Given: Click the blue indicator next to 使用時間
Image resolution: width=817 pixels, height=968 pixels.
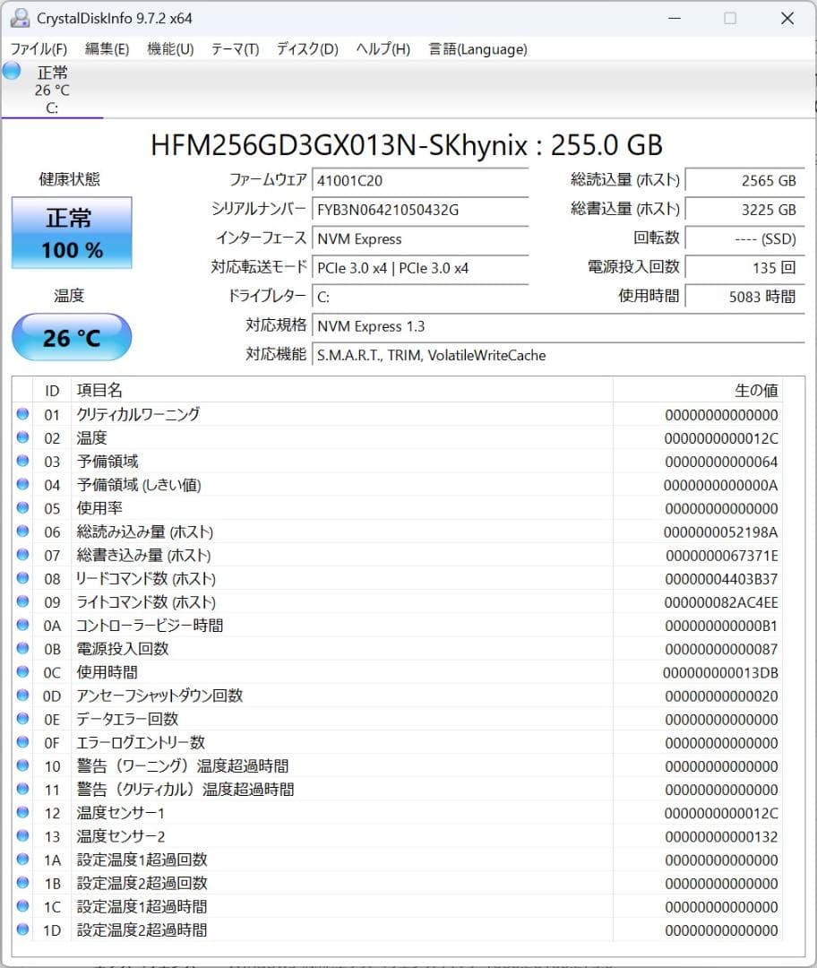Looking at the screenshot, I should pos(22,671).
